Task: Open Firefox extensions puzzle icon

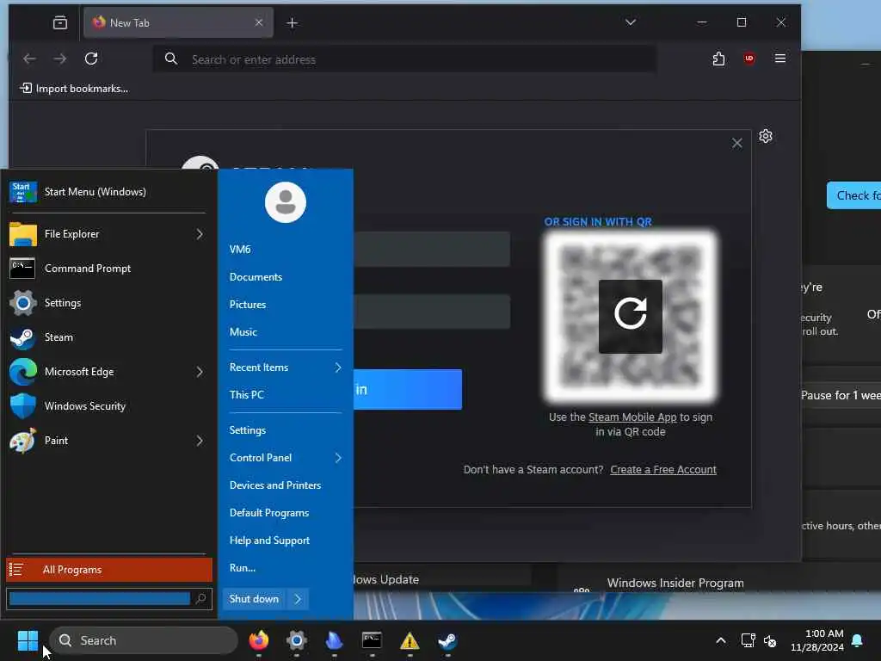Action: [718, 59]
